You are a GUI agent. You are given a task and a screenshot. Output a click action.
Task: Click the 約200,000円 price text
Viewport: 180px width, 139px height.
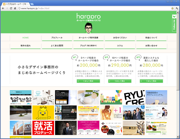pyautogui.click(x=88, y=65)
